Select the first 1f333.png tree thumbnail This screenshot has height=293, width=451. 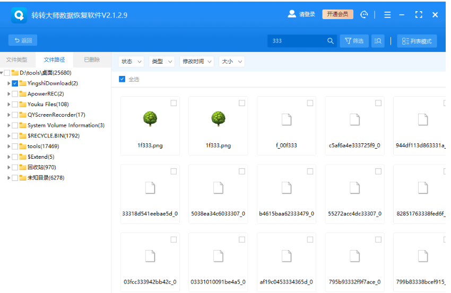click(150, 119)
